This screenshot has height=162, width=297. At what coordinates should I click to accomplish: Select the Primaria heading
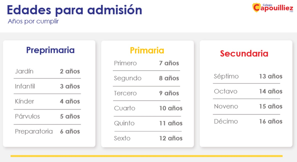click(147, 50)
